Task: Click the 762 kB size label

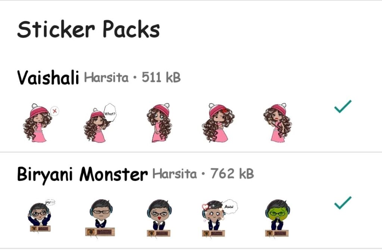Action: [x=232, y=174]
